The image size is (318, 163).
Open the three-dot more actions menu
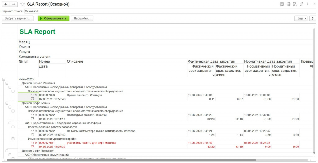click(308, 4)
